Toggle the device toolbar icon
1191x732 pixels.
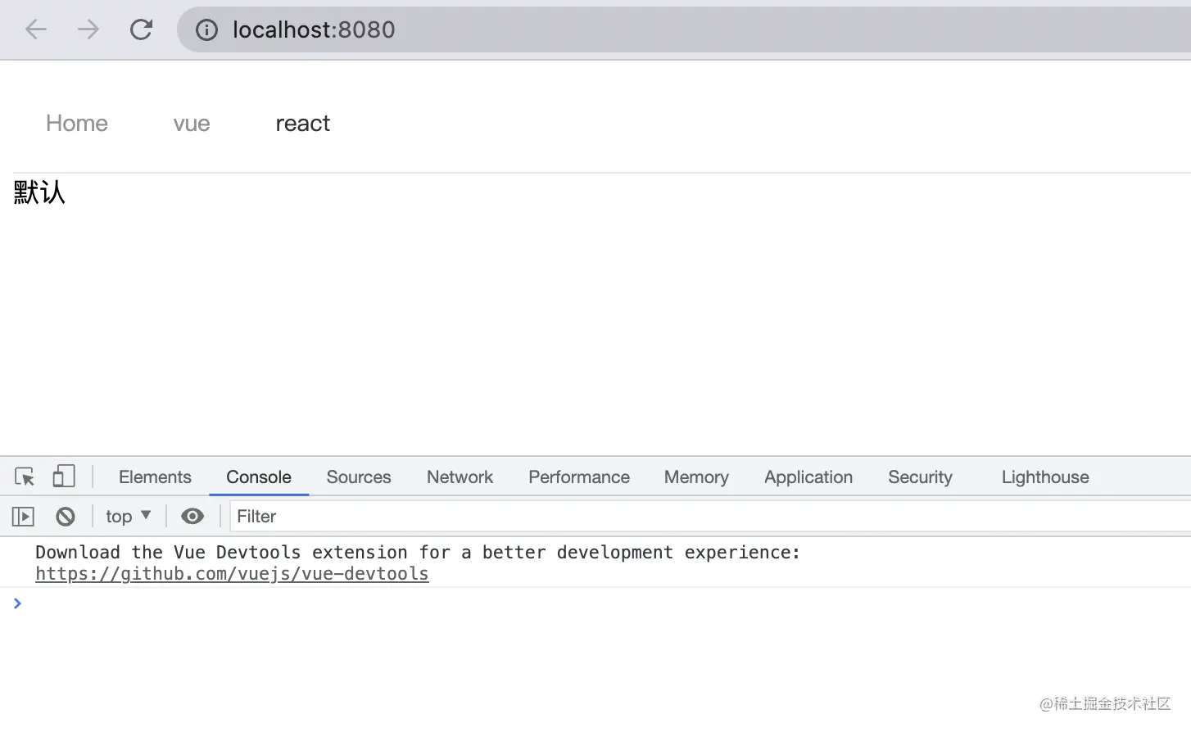point(64,477)
